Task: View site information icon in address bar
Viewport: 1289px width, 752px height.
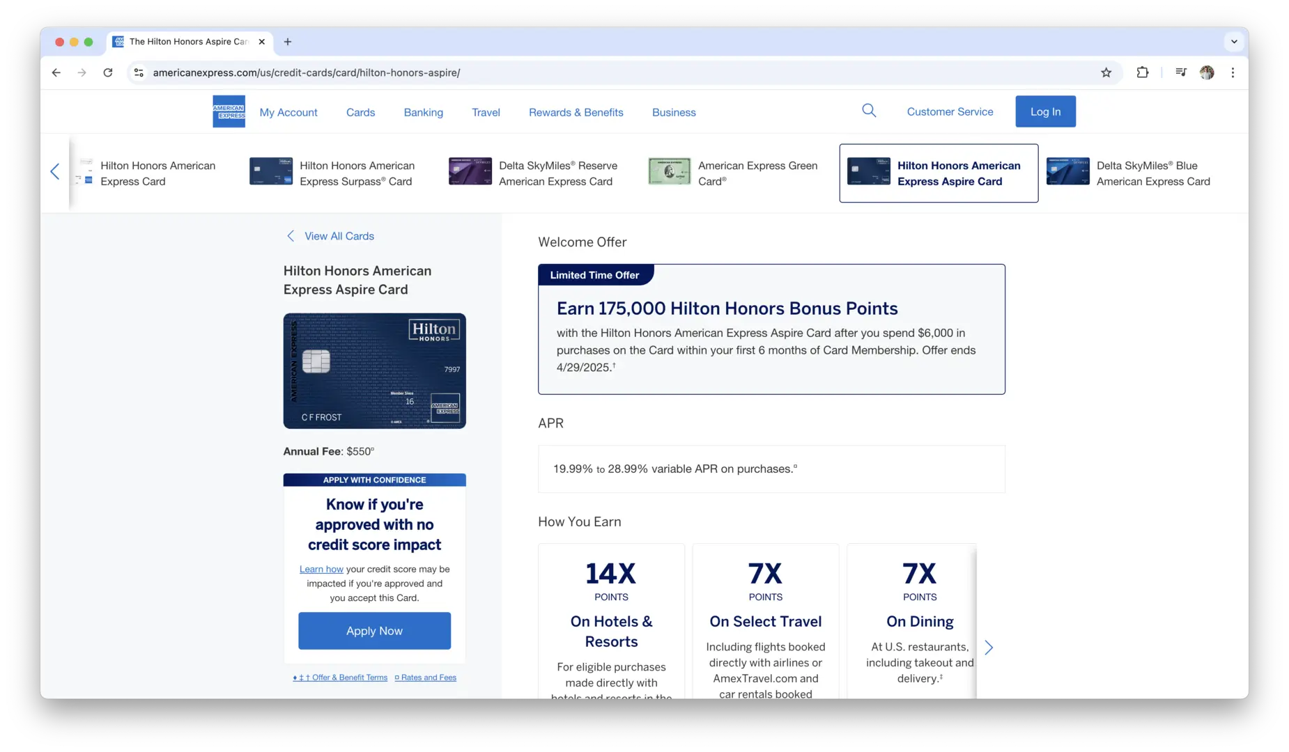Action: coord(139,72)
